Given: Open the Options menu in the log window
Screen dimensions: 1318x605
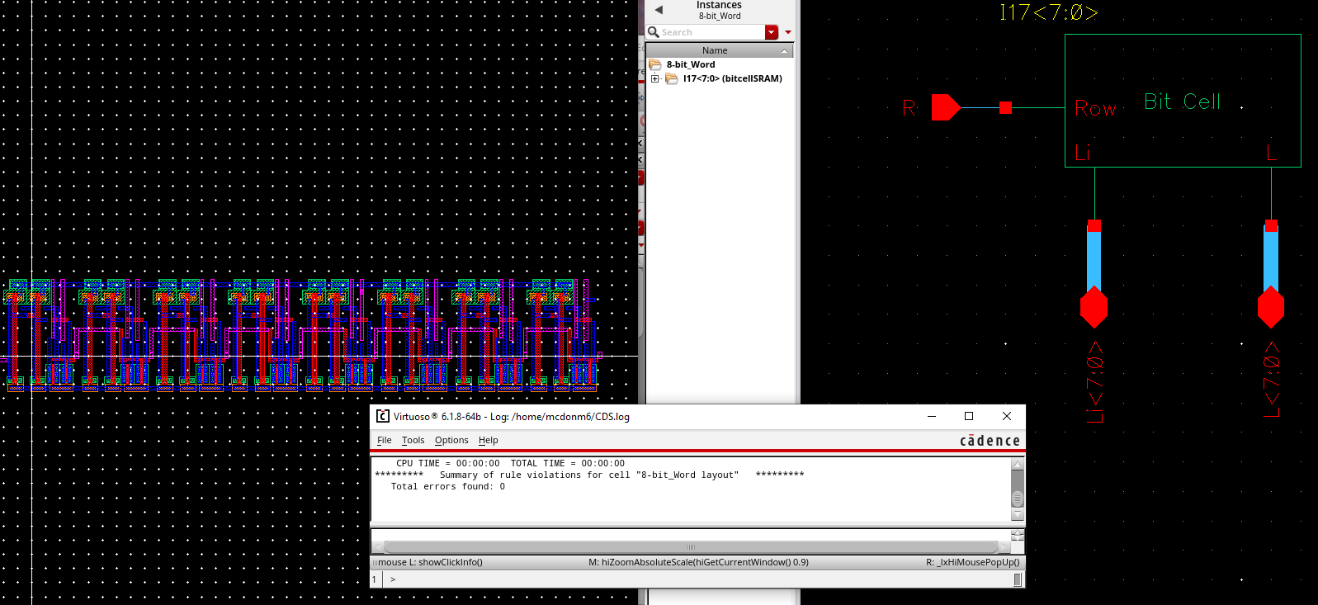Looking at the screenshot, I should click(451, 441).
